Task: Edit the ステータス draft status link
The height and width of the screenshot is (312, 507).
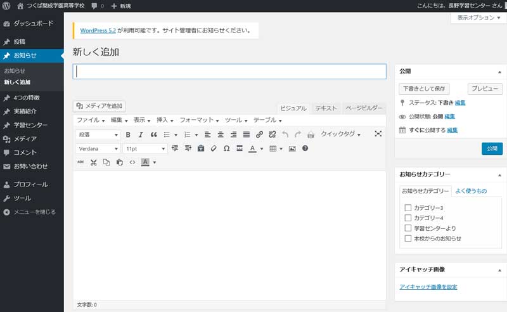Action: pos(460,103)
